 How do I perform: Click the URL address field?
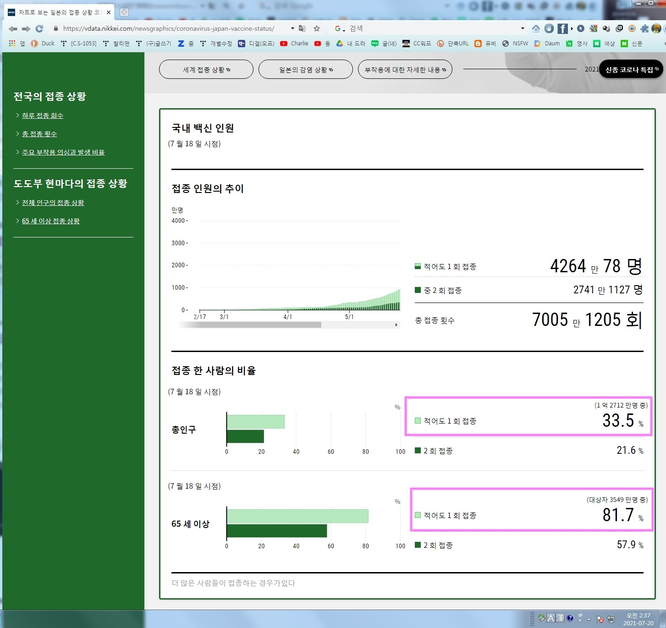click(169, 28)
